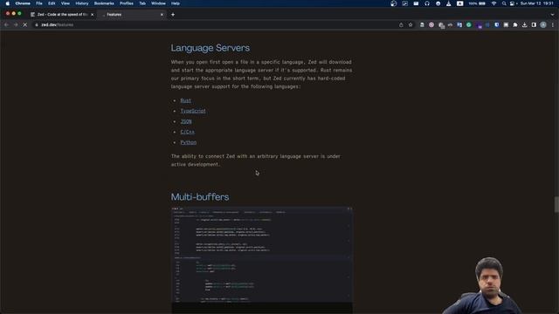Screen dimensions: 559x314
Task: Click the headphones icon in menu bar
Action: coord(427,3)
